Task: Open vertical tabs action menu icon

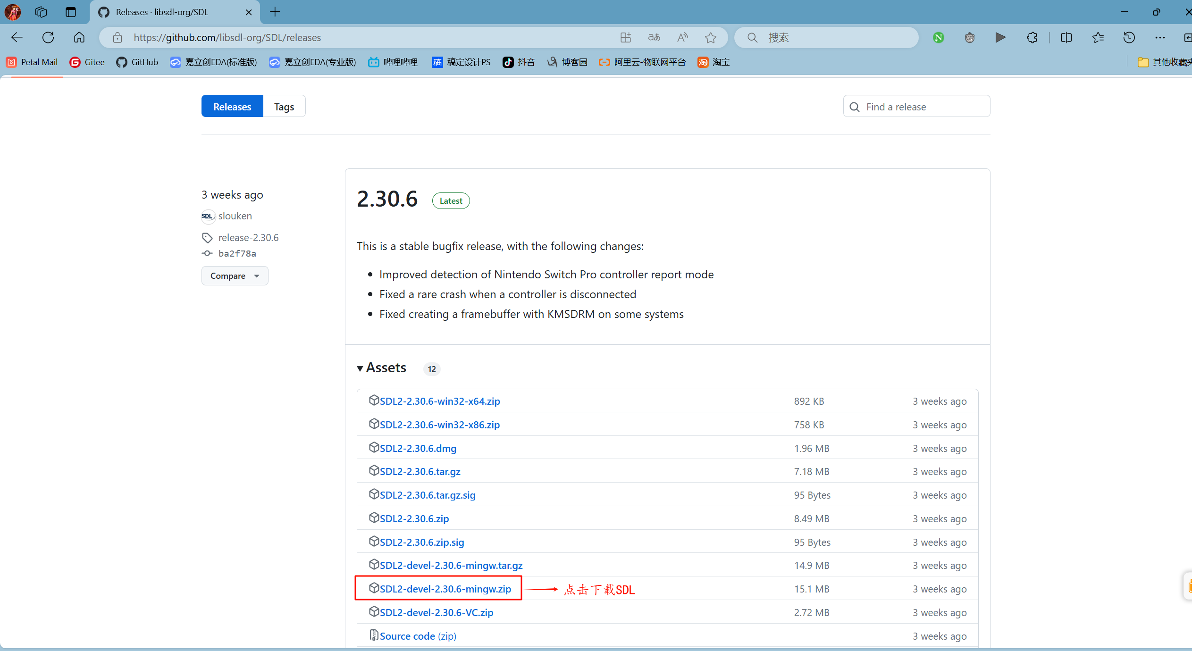Action: click(71, 12)
